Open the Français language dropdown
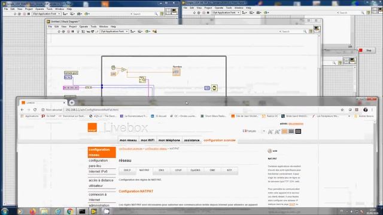The width and height of the screenshot is (383, 215). 254,131
